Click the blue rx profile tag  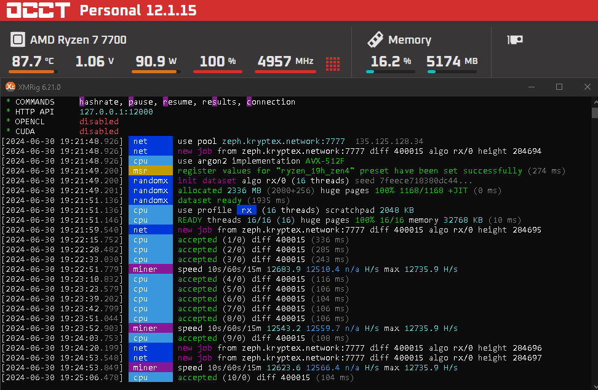pyautogui.click(x=246, y=210)
